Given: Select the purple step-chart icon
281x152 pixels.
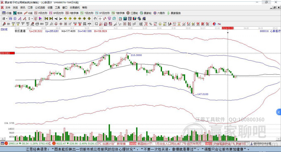Looking at the screenshot, I should tap(20, 19).
